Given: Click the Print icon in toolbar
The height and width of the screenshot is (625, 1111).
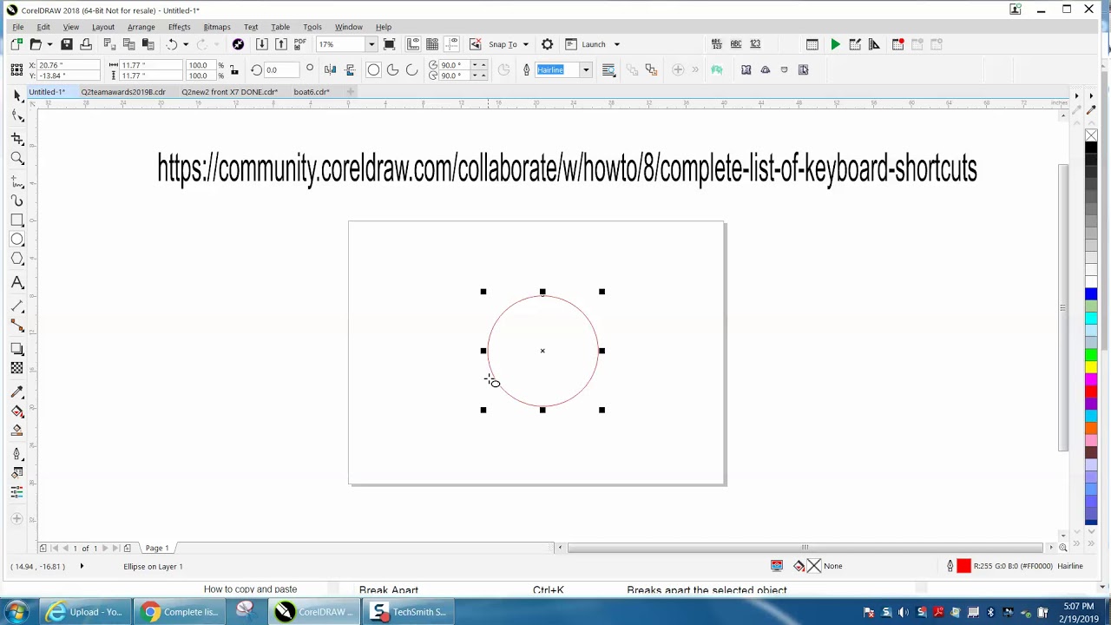Looking at the screenshot, I should point(86,44).
